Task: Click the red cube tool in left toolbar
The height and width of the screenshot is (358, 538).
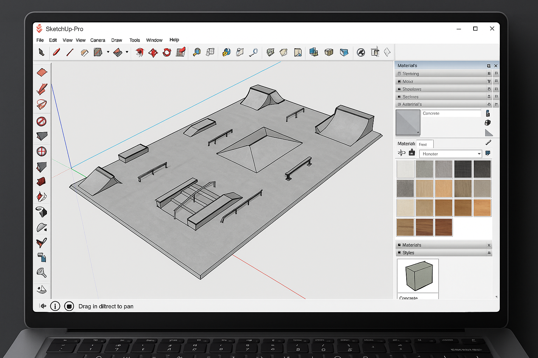Action: tap(41, 181)
